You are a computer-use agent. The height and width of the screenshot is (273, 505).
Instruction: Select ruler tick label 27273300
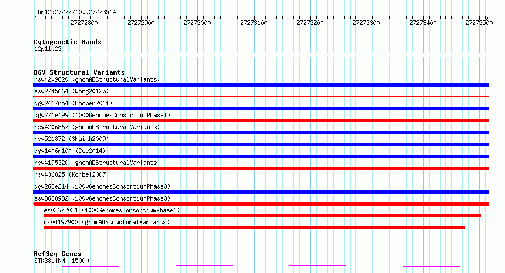point(366,23)
